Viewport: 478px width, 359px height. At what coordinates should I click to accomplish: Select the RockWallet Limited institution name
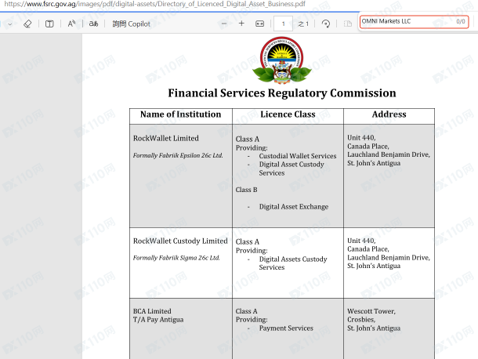(166, 138)
